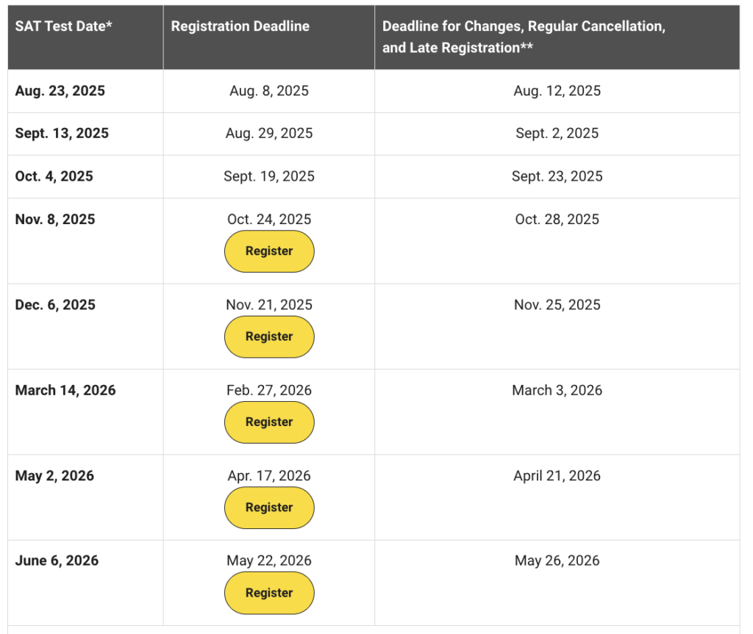This screenshot has width=753, height=634.
Task: Click the Sept. 13, 2025 test date
Action: click(x=62, y=134)
